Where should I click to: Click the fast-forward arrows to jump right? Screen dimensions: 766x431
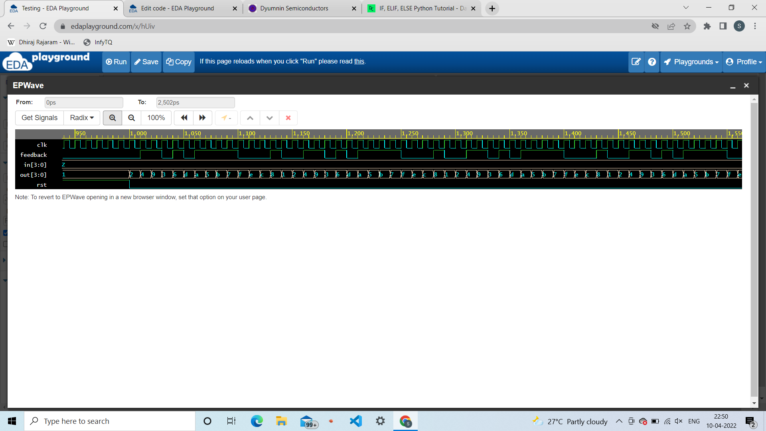pyautogui.click(x=202, y=118)
